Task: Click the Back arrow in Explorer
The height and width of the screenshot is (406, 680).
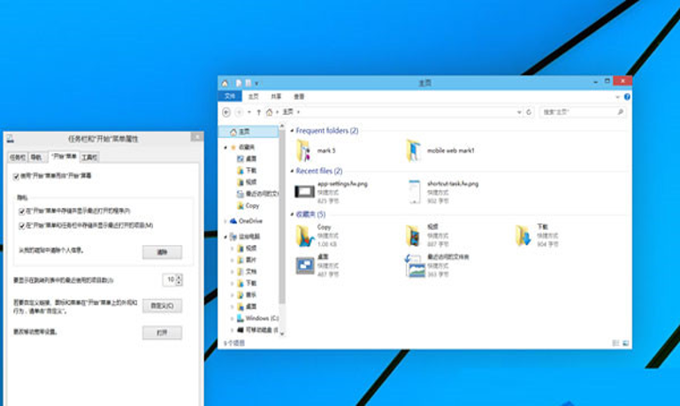Action: (227, 112)
